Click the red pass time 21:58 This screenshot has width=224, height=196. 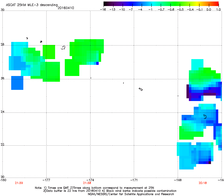[87, 183]
